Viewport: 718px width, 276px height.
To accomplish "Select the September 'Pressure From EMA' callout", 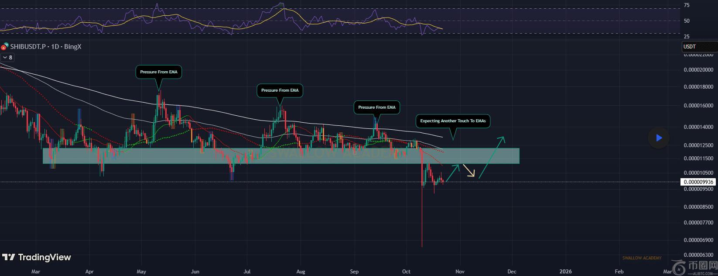I will click(x=376, y=107).
